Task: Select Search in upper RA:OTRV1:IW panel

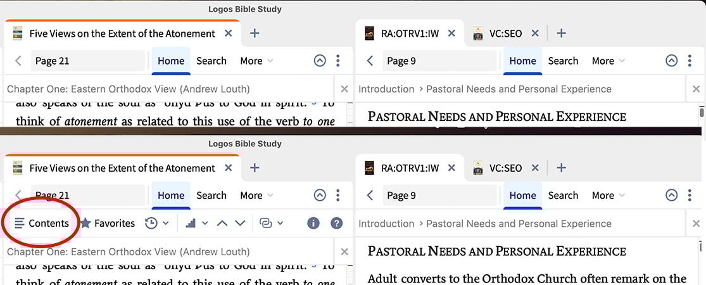Action: tap(563, 61)
